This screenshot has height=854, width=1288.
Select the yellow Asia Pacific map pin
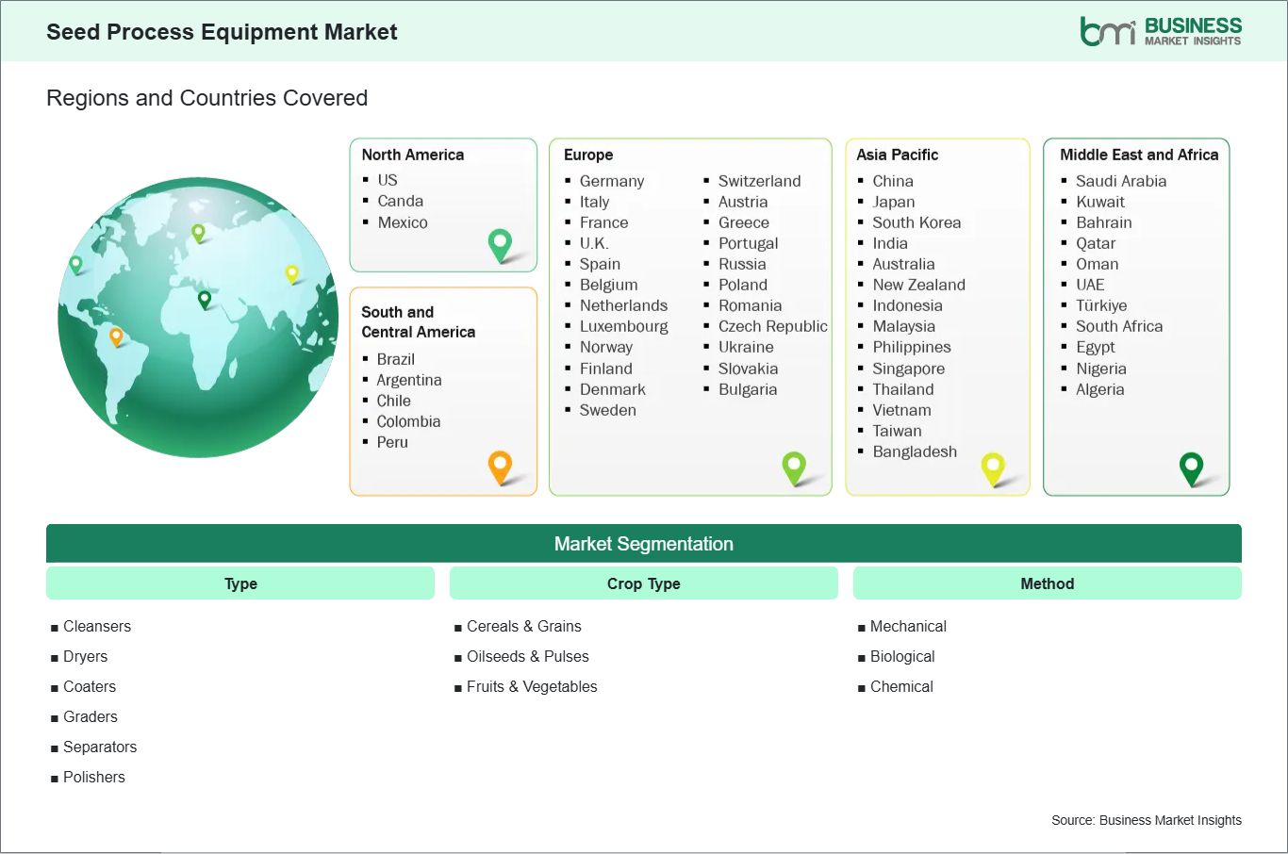994,466
